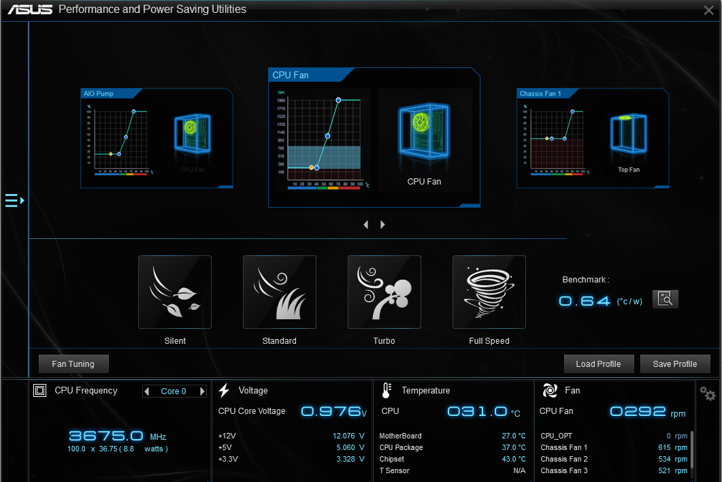Click the ASUS logo in title bar

click(x=30, y=10)
